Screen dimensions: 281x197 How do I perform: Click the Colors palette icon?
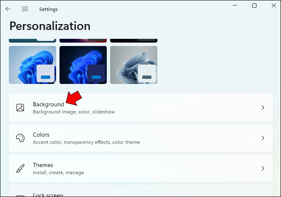click(20, 138)
